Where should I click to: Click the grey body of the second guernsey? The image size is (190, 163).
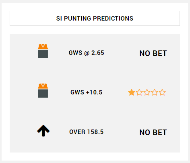pos(43,94)
